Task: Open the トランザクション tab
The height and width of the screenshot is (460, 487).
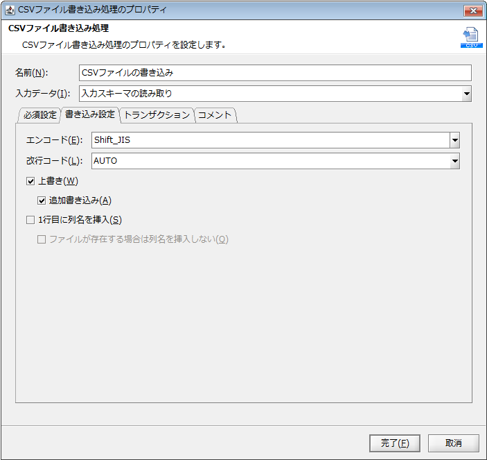Action: pos(157,115)
